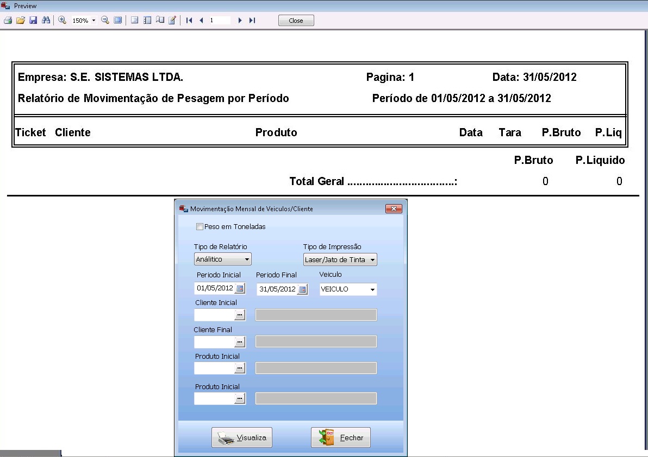Click the page number input field
The image size is (648, 457).
pos(219,20)
